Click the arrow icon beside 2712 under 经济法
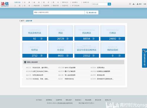The height and width of the screenshot is (108, 147). pos(41,55)
